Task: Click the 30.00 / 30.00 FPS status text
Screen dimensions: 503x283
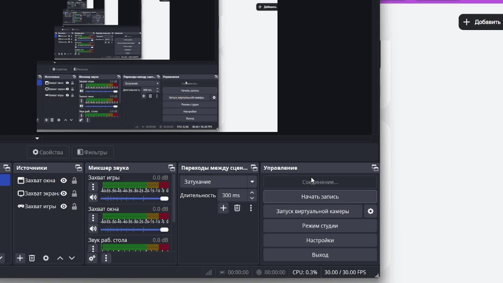Action: 345,272
